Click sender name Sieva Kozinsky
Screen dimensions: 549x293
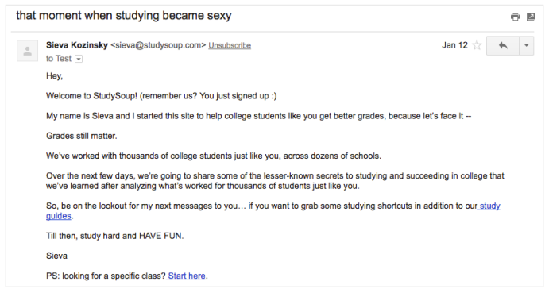(77, 45)
